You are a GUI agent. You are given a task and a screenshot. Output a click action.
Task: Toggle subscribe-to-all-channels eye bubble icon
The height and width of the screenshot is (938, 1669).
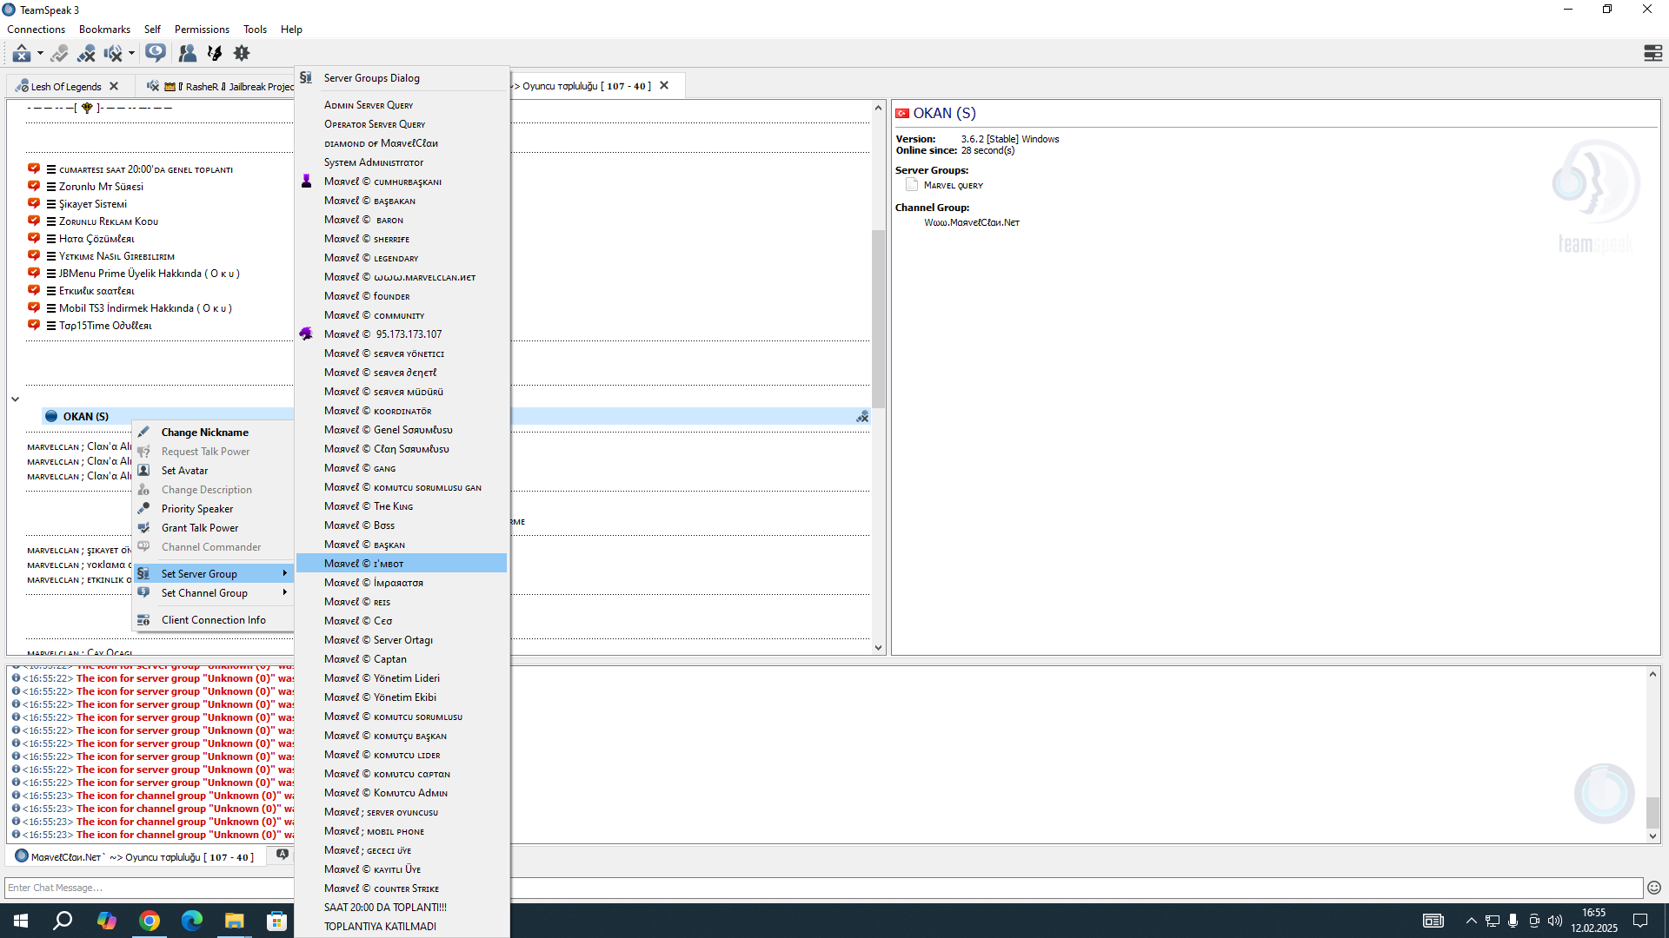[x=156, y=54]
